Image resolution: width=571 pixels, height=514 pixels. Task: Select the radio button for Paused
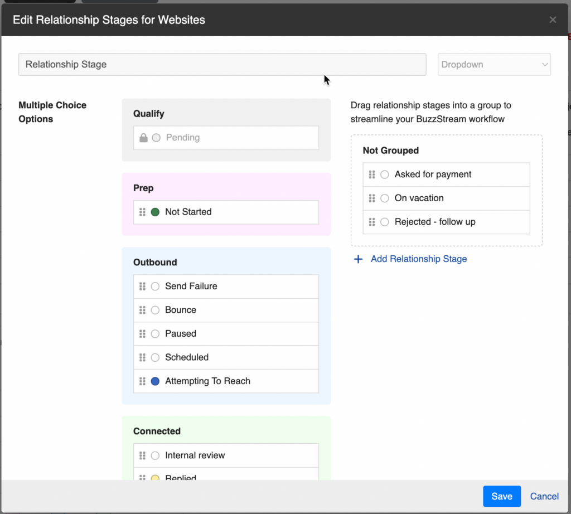point(156,333)
